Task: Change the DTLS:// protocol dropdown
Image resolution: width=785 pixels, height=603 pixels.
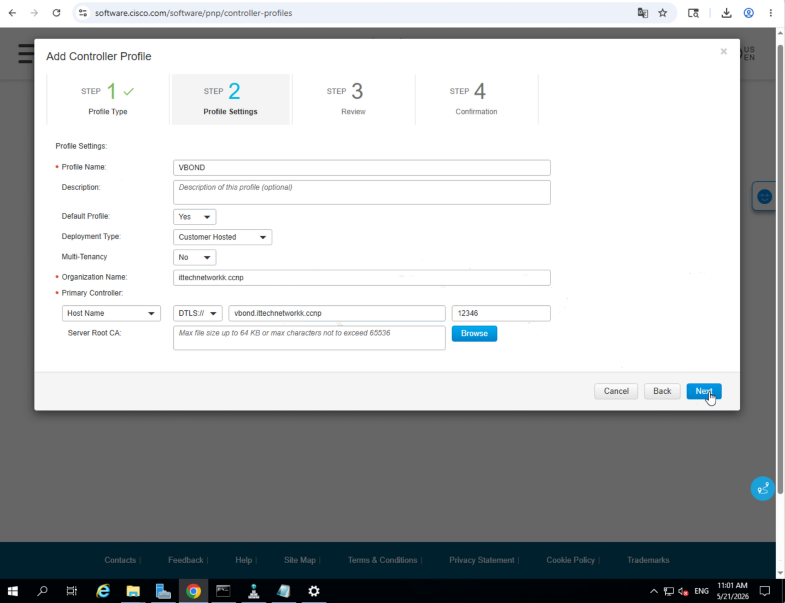Action: [x=198, y=313]
